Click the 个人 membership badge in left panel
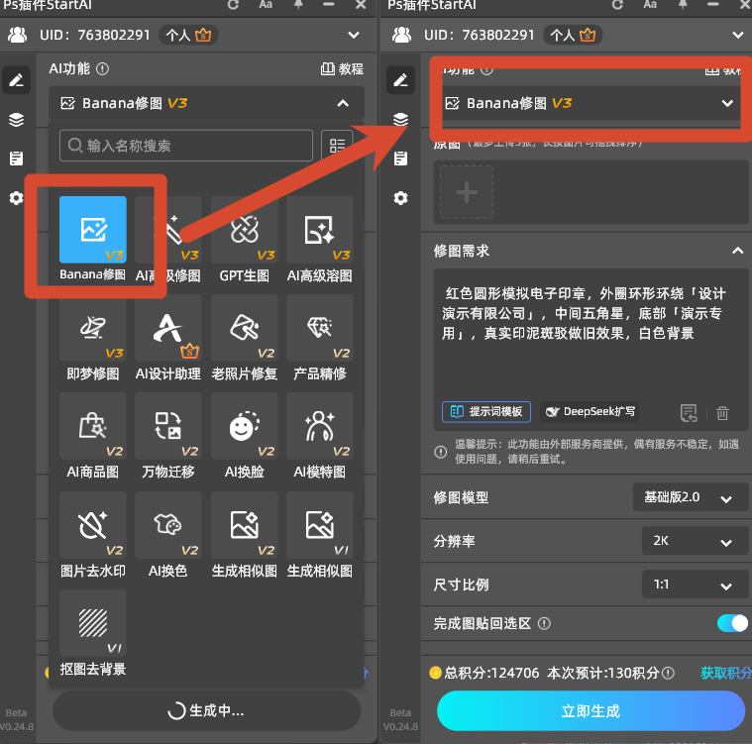The width and height of the screenshot is (752, 744). pyautogui.click(x=188, y=35)
